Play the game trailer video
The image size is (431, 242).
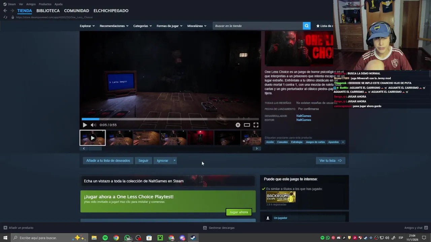coord(85,125)
